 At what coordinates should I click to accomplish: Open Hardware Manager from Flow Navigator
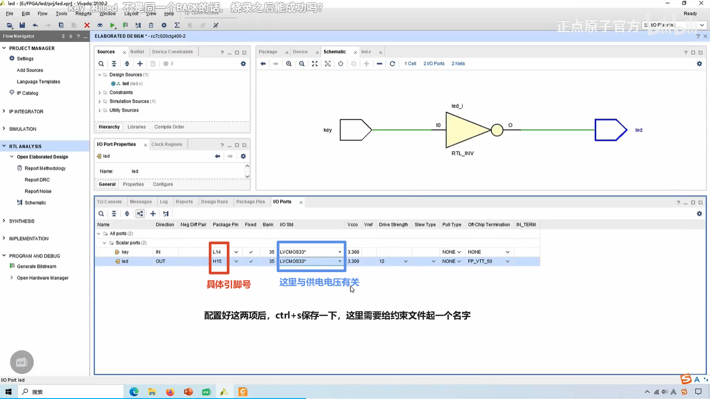[x=43, y=278]
